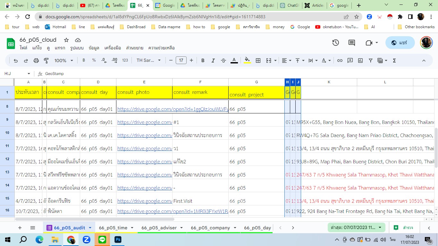Click the สำรวจ (Explore) button
Image resolution: width=438 pixels, height=246 pixels.
click(404, 228)
